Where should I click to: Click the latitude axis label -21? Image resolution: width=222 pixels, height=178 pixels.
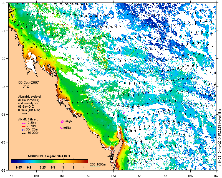point(3,31)
